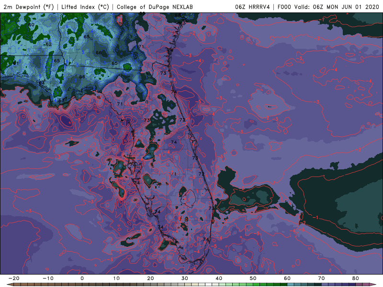383x287 pixels.
Task: Click the '20' label on the color scale
Action: coord(150,278)
